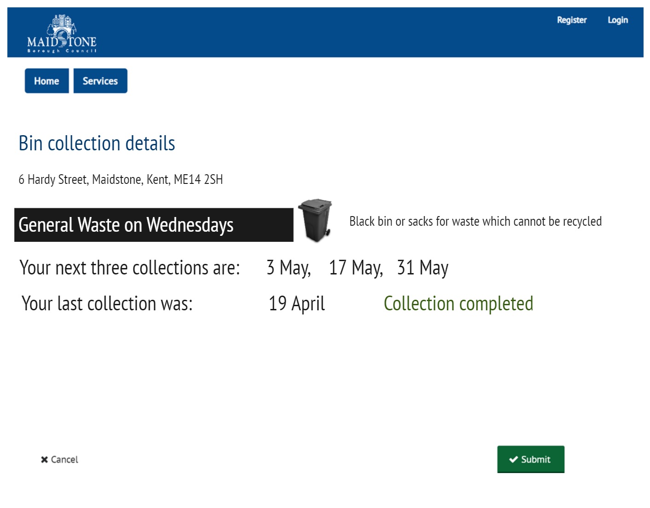Click the green Collection completed status
This screenshot has width=650, height=508.
coord(458,303)
